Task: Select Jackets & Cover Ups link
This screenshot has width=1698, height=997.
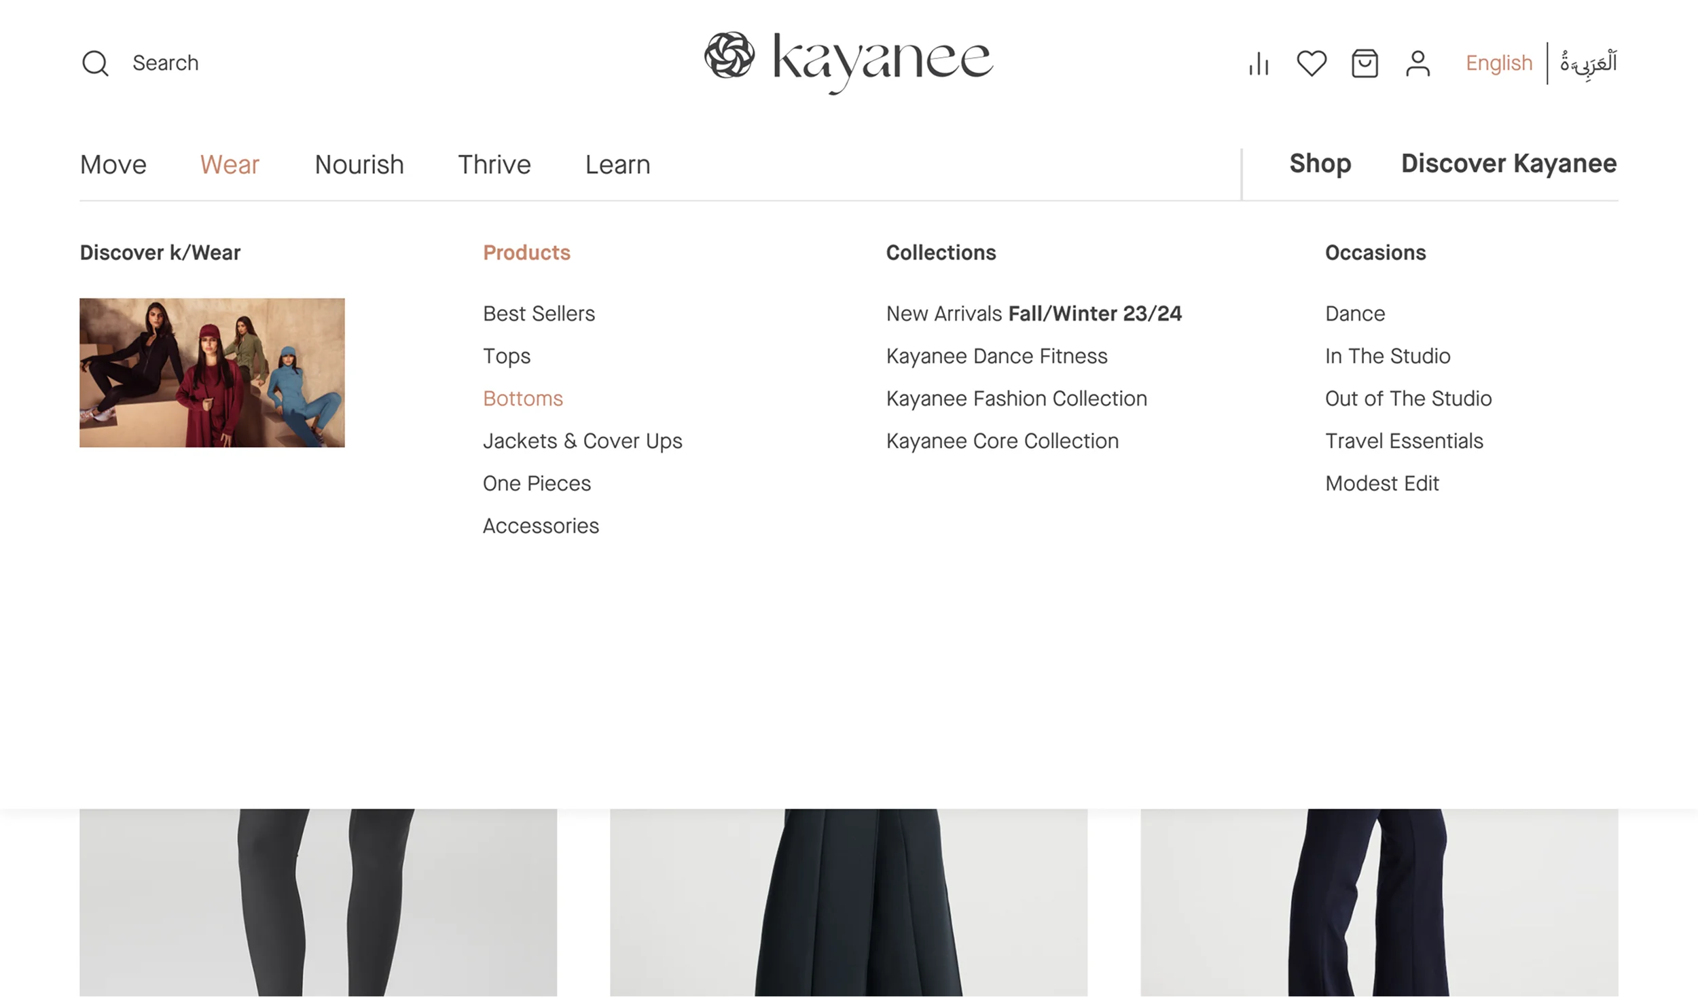Action: (x=582, y=441)
